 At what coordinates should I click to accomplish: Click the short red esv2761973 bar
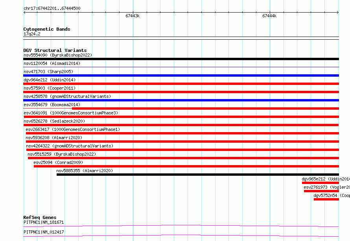point(321,191)
